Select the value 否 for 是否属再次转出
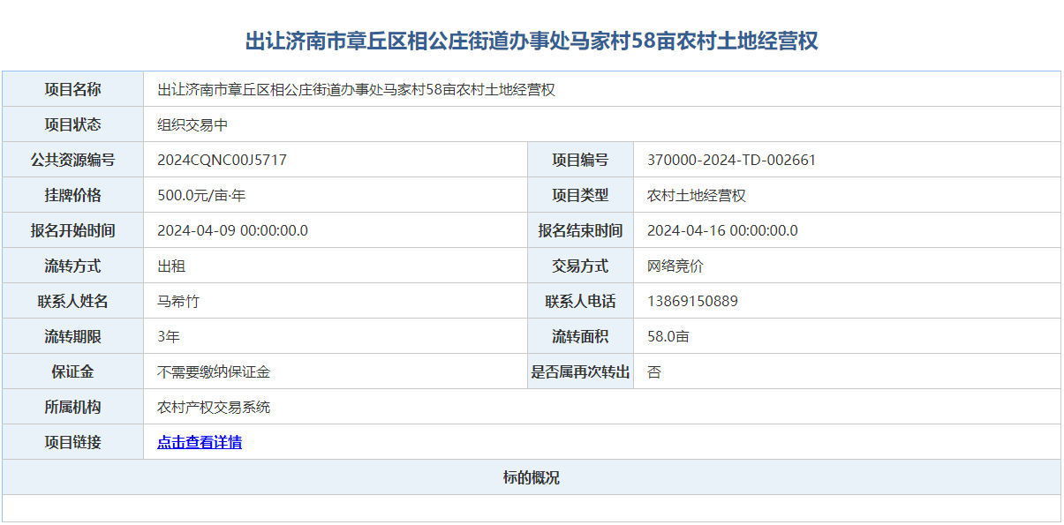 click(654, 371)
